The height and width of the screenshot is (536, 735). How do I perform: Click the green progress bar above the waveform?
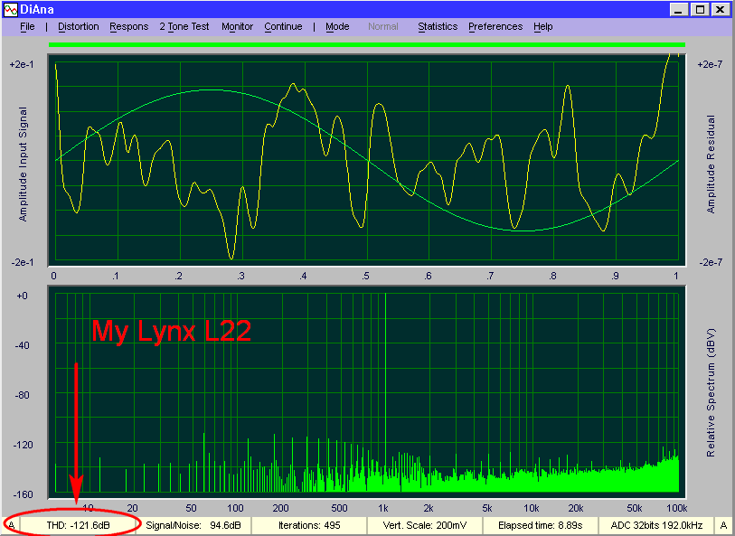[367, 44]
